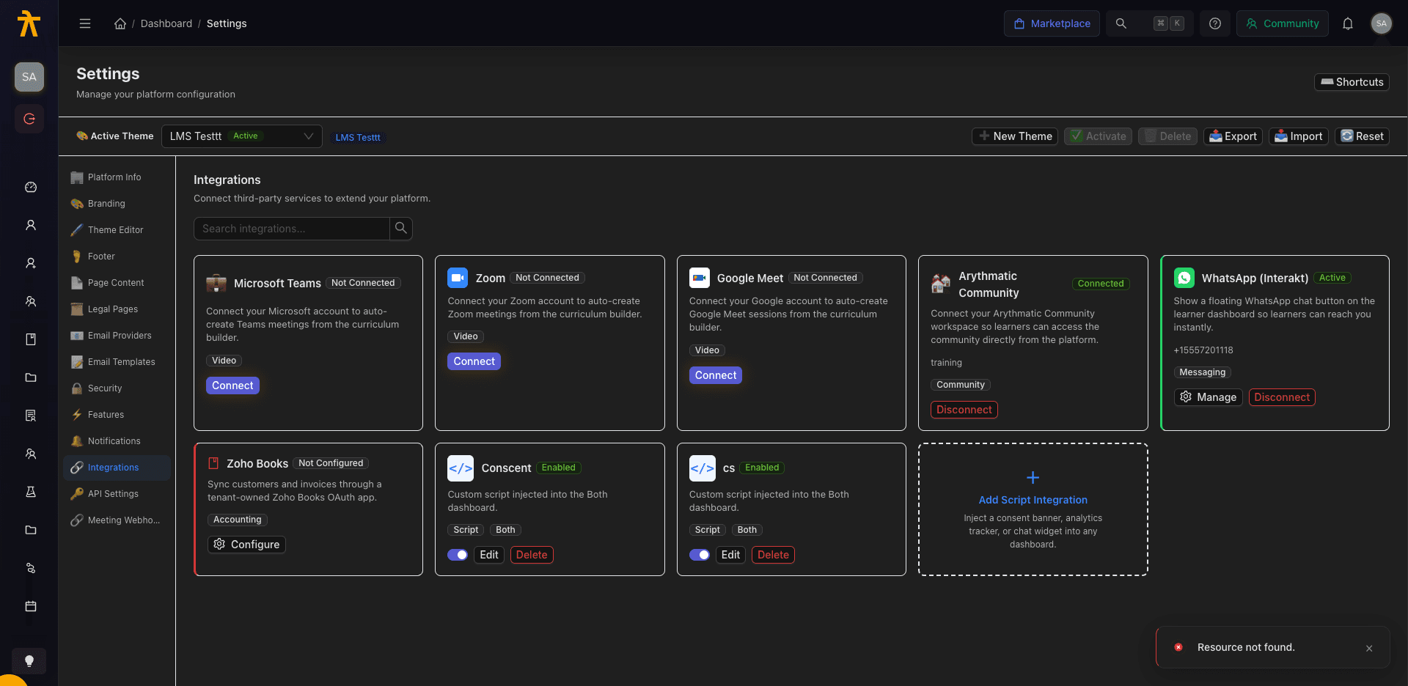Open Platform Info settings
Screen dimensions: 1408x686
tap(117, 177)
